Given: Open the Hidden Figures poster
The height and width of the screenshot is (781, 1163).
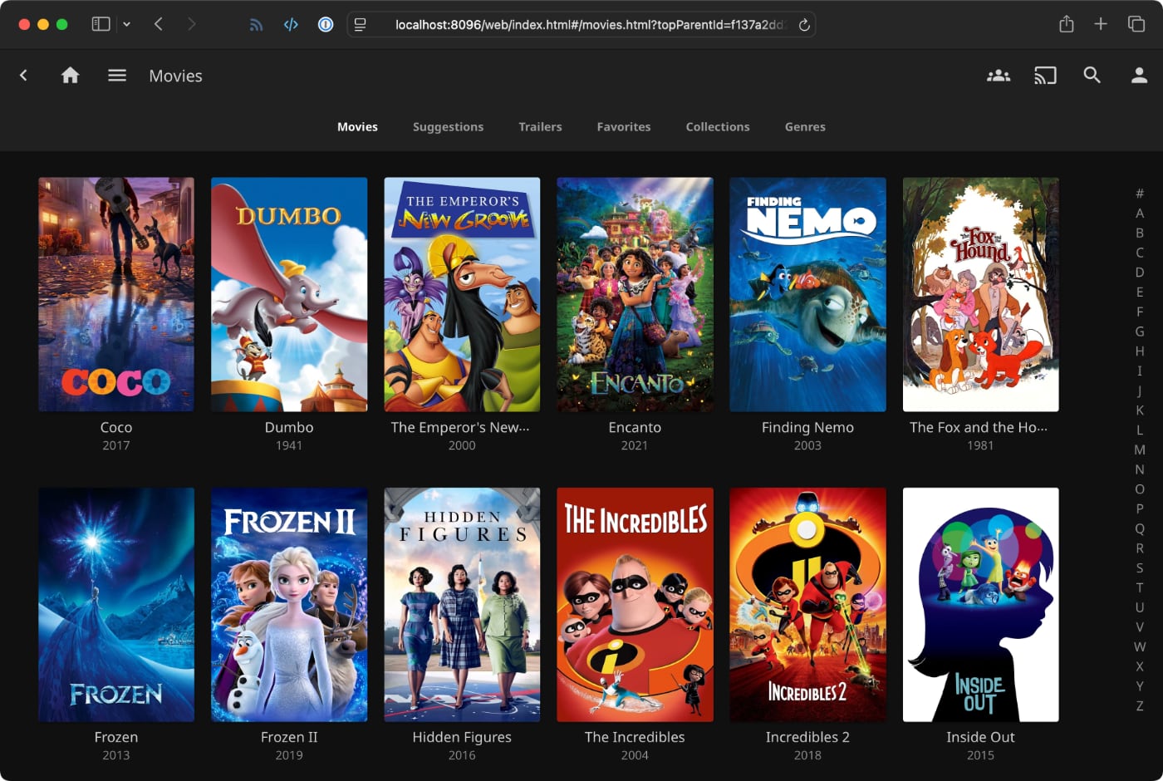Looking at the screenshot, I should pyautogui.click(x=462, y=605).
